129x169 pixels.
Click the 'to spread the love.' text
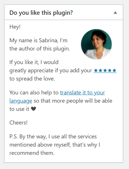point(32,79)
